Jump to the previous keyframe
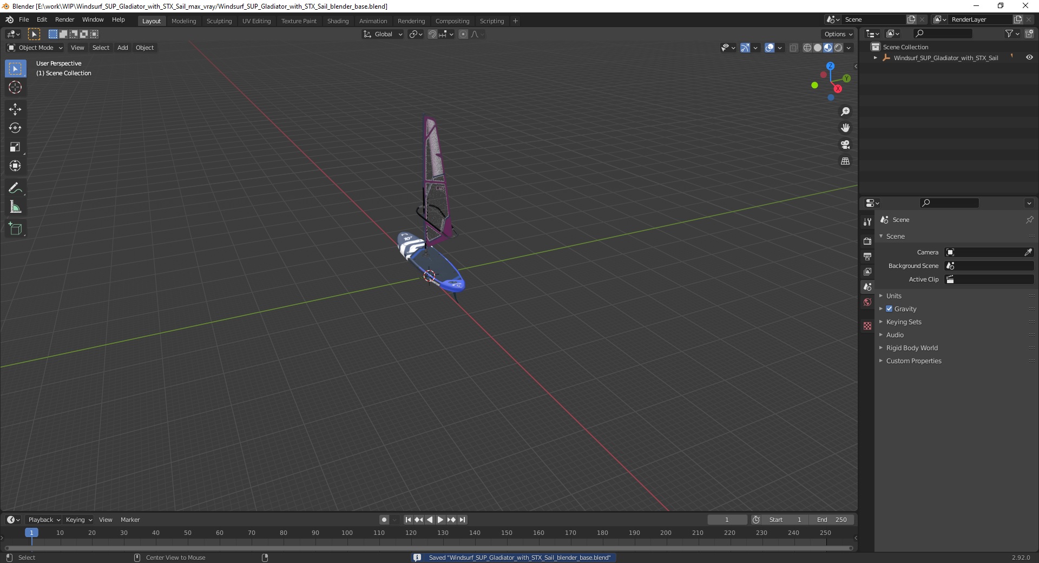This screenshot has width=1039, height=563. click(419, 520)
